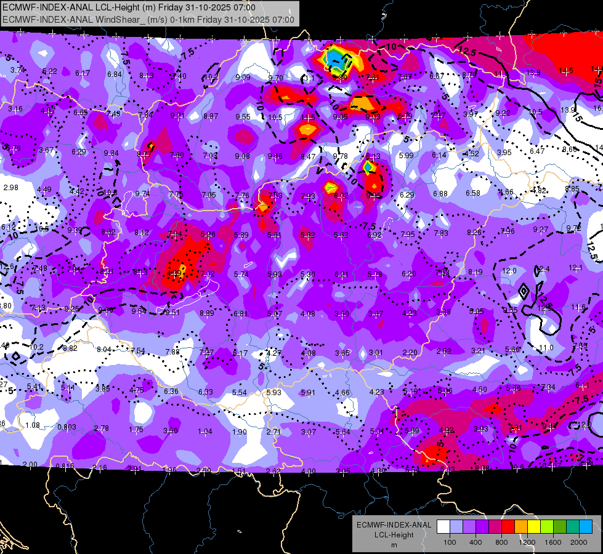Click the wind shear value 2.52
Screen dimensions: 603x554
[444, 351]
